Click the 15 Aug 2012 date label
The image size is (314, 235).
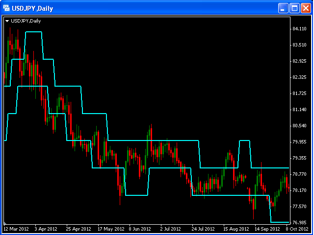point(236,229)
